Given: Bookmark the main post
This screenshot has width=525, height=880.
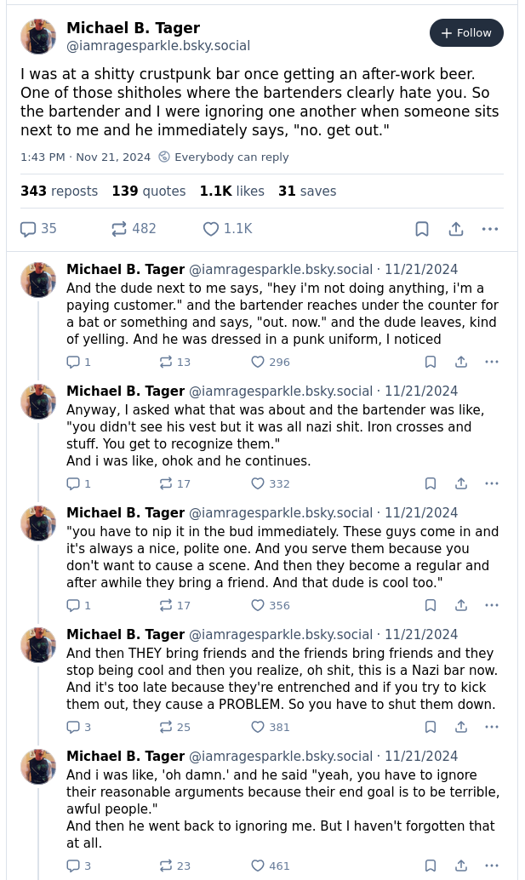Looking at the screenshot, I should click(x=422, y=229).
